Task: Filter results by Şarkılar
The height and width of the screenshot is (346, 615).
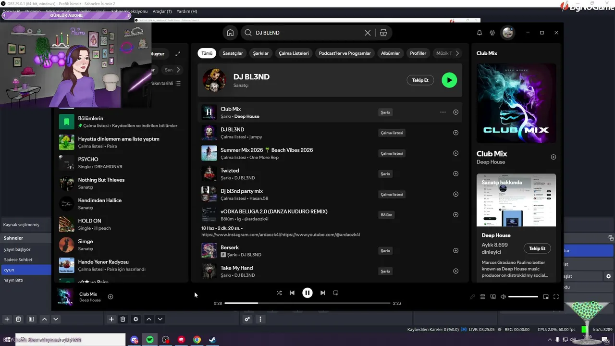Action: click(x=261, y=53)
